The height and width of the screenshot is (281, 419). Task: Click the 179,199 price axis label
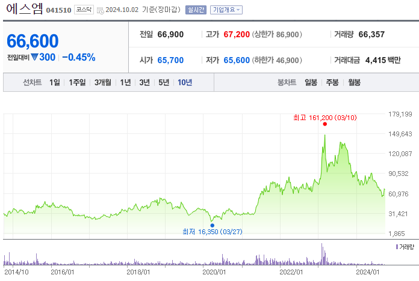coord(400,114)
